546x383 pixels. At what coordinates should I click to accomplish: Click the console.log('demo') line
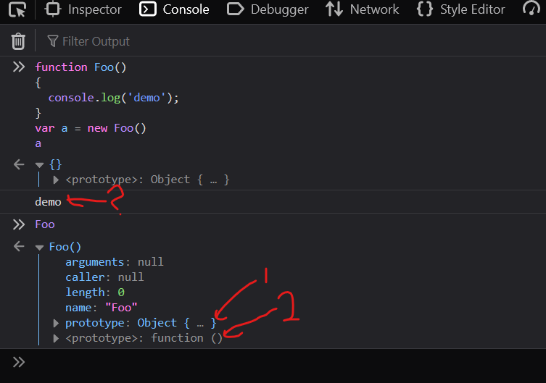point(114,98)
